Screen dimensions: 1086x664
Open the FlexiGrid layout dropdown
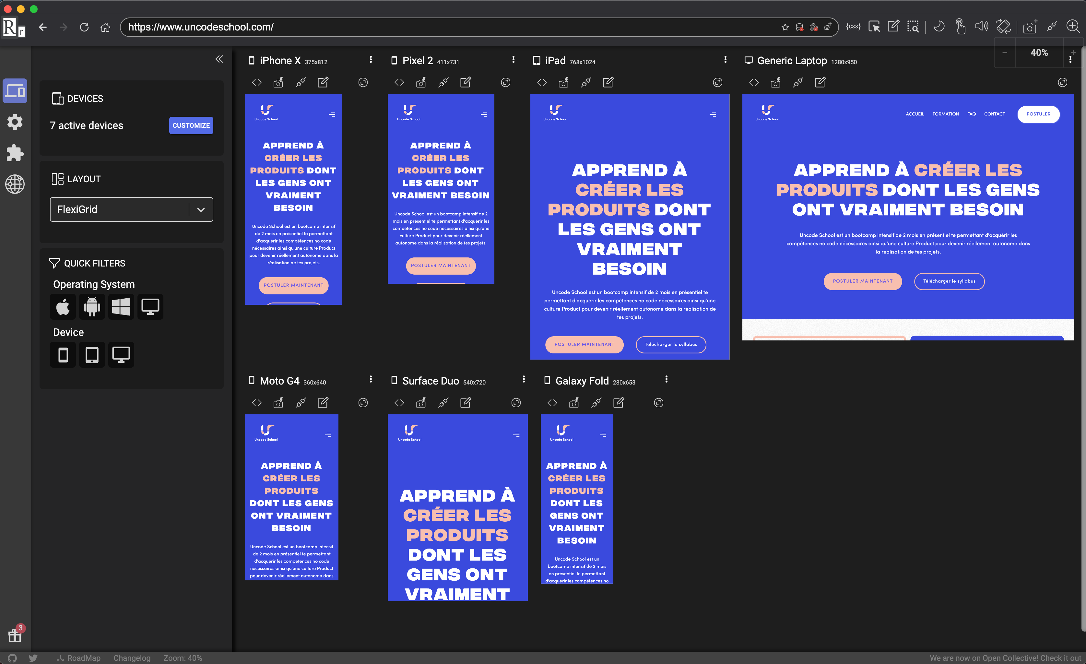coord(131,209)
